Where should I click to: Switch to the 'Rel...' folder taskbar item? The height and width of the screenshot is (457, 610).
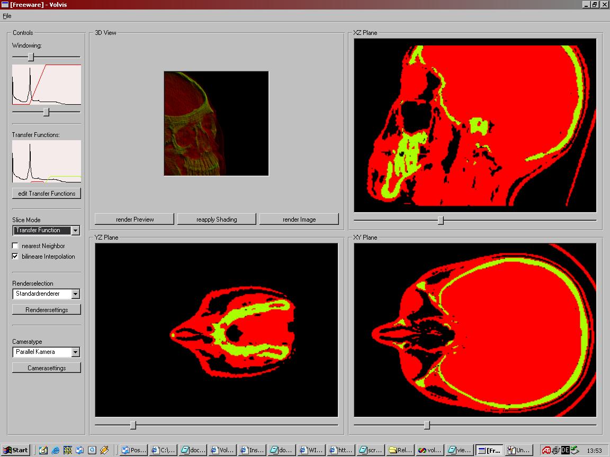(x=400, y=450)
